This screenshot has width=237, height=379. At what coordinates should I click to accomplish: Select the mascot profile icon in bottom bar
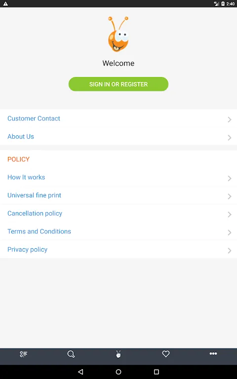118,354
